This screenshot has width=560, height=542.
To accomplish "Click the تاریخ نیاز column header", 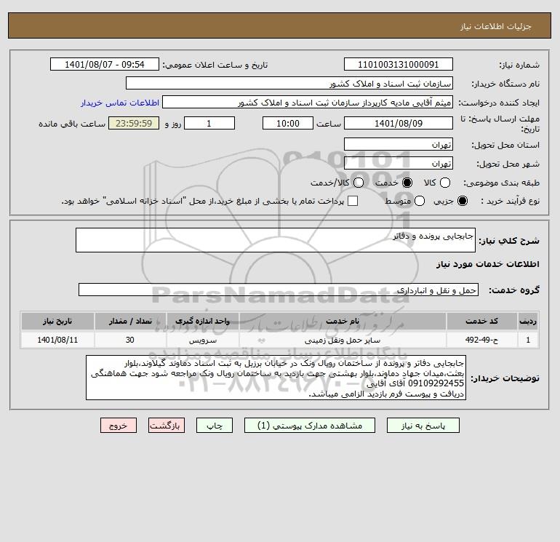I will click(57, 321).
